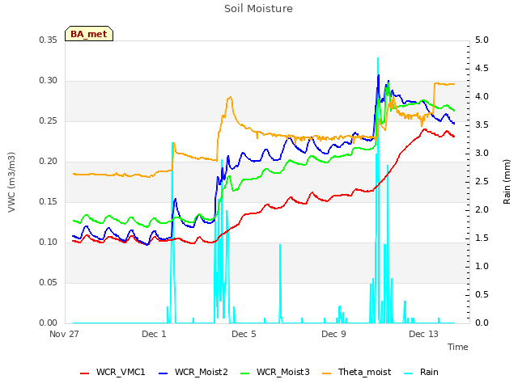Click the 5.0 rain axis value

pos(482,40)
